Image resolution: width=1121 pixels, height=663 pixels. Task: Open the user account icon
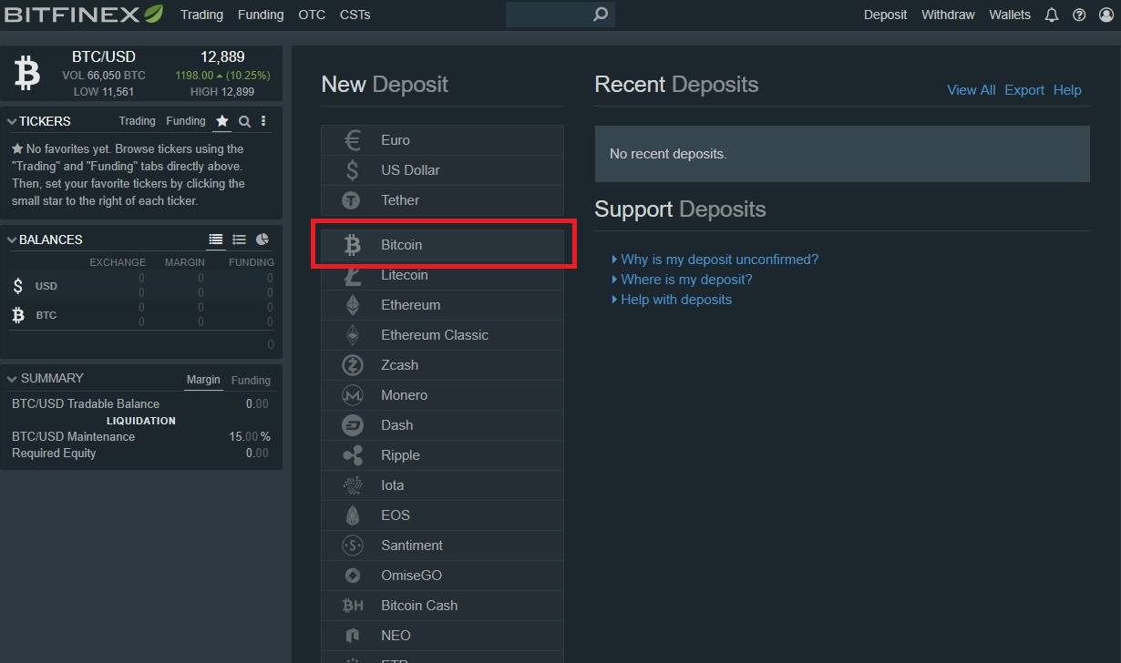[x=1106, y=15]
